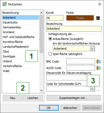Click the Steuercode für Steuerveranlagung field
Image resolution: width=104 pixels, height=113 pixels.
pyautogui.click(x=67, y=78)
